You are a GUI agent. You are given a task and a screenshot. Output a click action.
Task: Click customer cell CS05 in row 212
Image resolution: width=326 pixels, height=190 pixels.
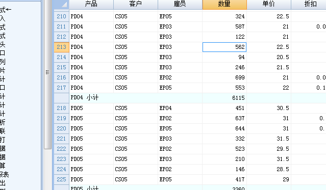(136, 37)
